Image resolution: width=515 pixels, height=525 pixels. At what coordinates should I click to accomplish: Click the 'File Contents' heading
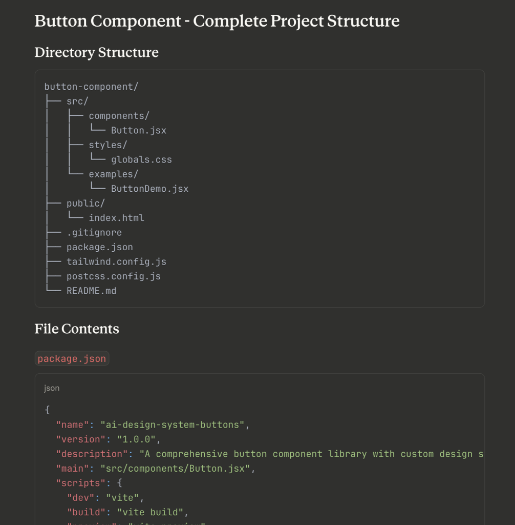coord(77,329)
